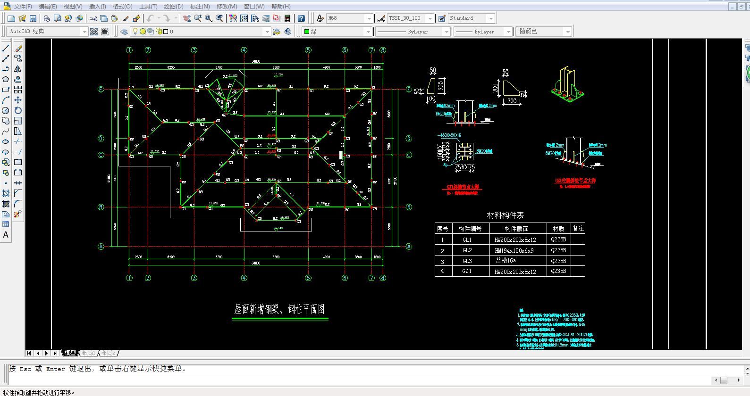Click the Undo arrow
This screenshot has width=750, height=396.
click(151, 18)
